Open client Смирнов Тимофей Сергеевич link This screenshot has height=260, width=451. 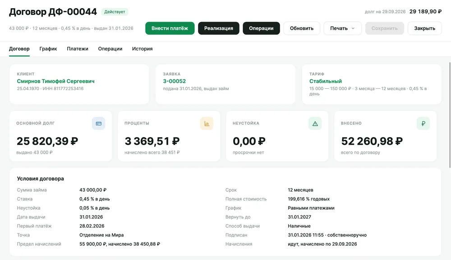[x=56, y=81]
